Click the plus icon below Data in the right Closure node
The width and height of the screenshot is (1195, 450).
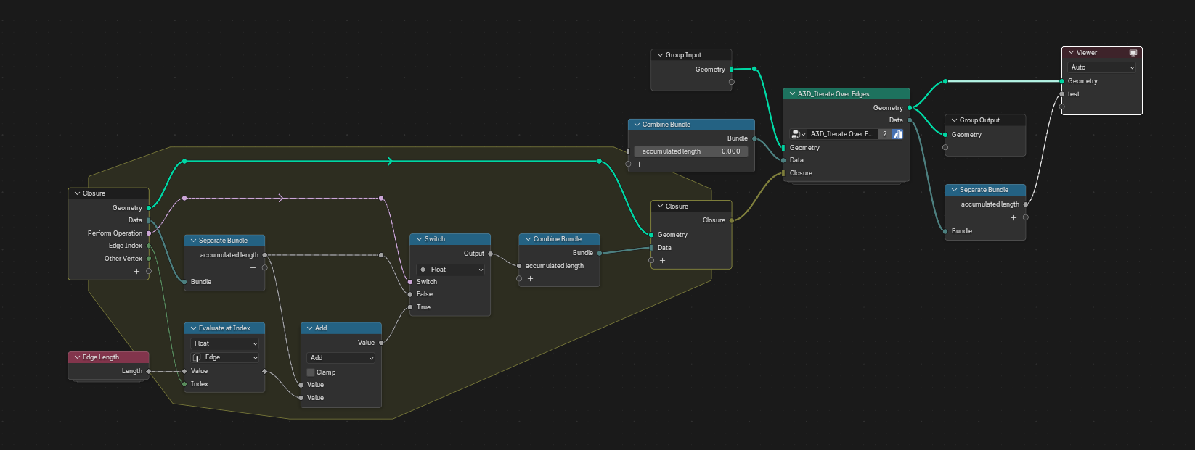(662, 261)
